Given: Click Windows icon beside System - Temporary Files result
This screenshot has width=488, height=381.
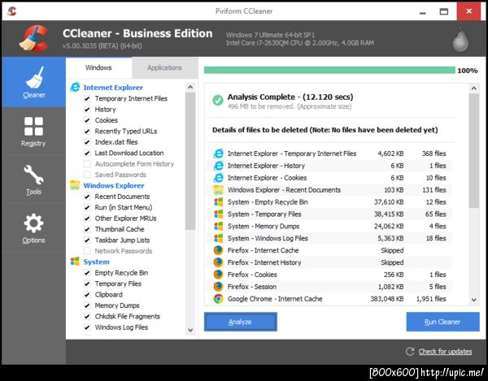Looking at the screenshot, I should (x=218, y=214).
